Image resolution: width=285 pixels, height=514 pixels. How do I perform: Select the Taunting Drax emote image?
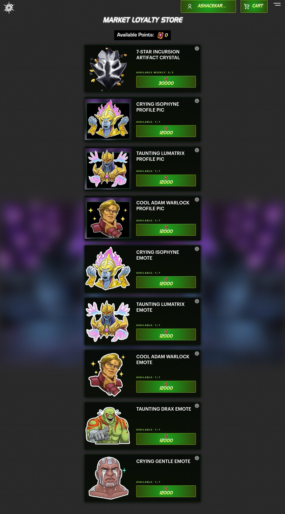tap(108, 425)
